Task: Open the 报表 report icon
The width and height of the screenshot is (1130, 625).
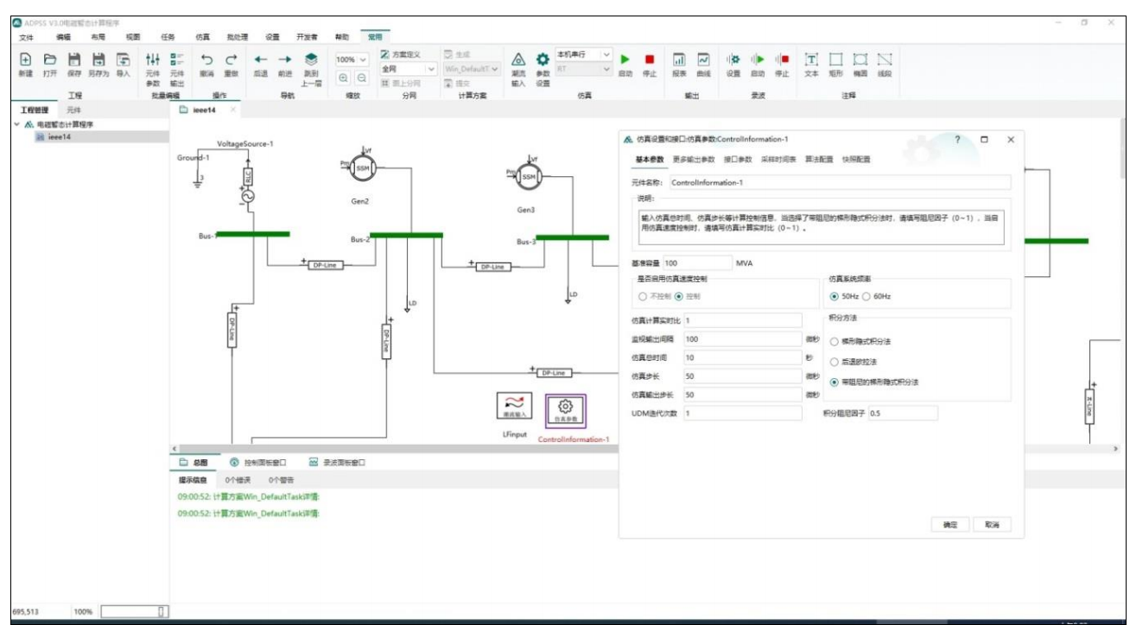Action: tap(679, 62)
